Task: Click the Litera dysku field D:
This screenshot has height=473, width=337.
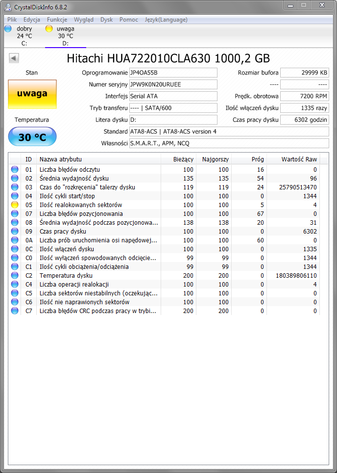Action: tap(173, 120)
